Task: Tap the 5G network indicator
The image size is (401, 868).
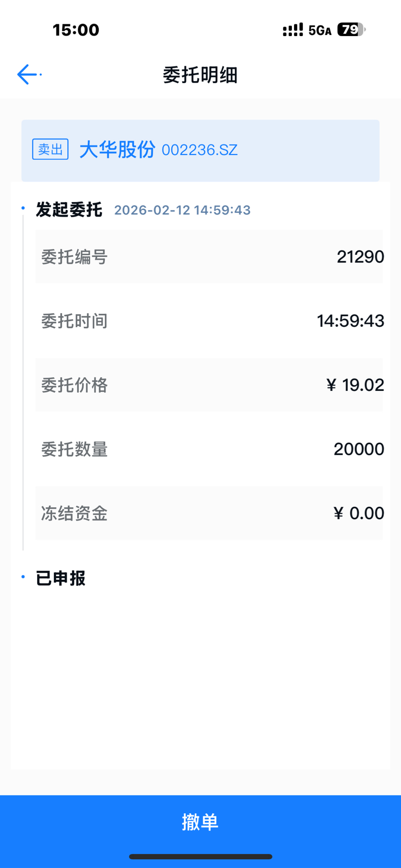Action: tap(320, 30)
